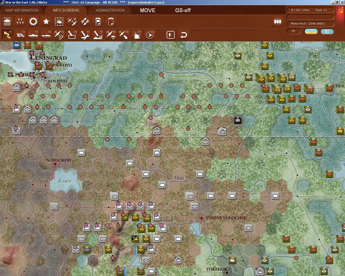
Task: Click the Vyshny Volochek city hex
Action: click(x=201, y=218)
